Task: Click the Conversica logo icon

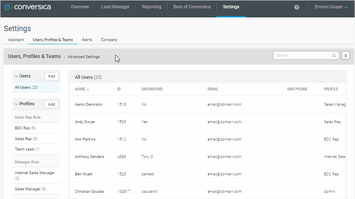Action: [x=9, y=7]
